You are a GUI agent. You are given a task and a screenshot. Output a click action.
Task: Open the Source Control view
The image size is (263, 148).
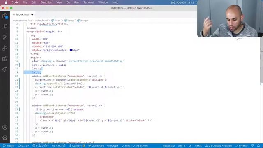point(5,37)
